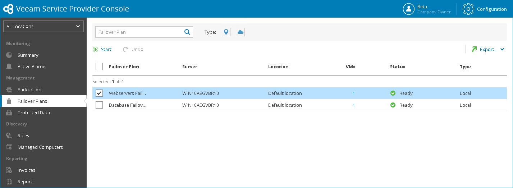Filter by local type pin icon
The height and width of the screenshot is (188, 513).
(226, 32)
